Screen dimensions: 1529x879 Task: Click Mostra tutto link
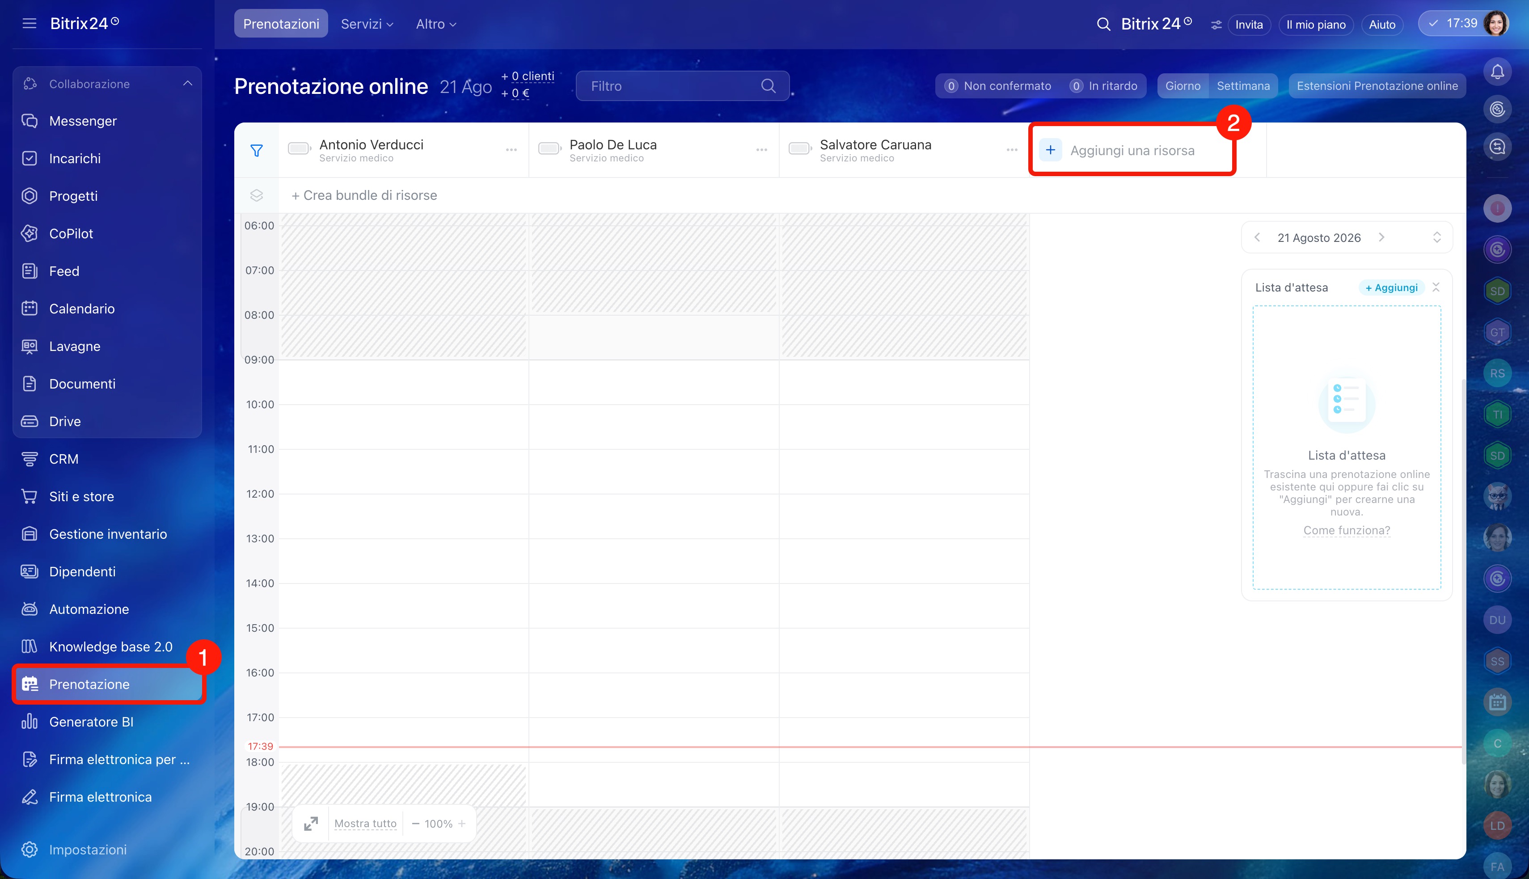(365, 824)
